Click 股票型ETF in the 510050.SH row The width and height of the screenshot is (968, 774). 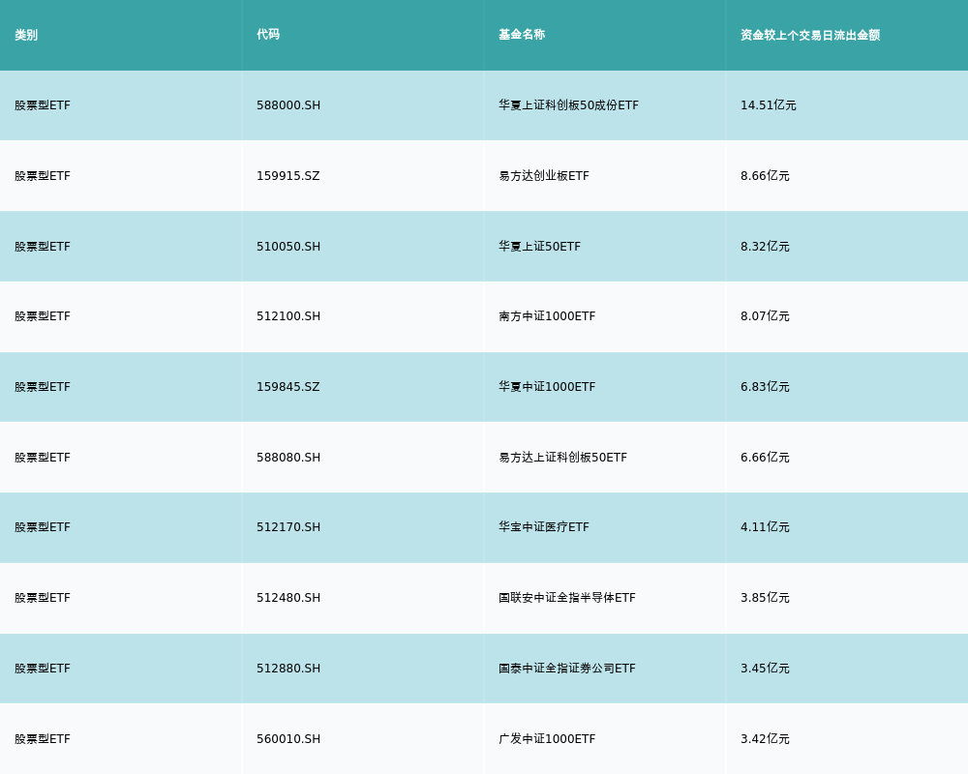(x=43, y=247)
